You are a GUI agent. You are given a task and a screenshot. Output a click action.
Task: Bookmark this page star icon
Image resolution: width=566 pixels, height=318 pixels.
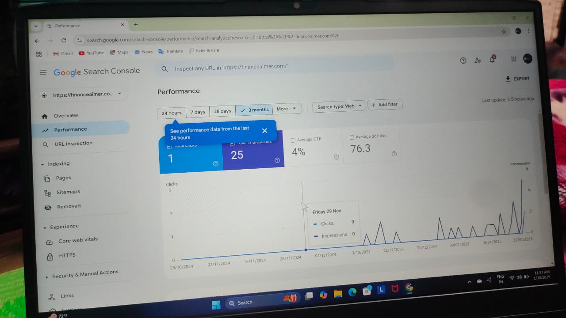[504, 32]
